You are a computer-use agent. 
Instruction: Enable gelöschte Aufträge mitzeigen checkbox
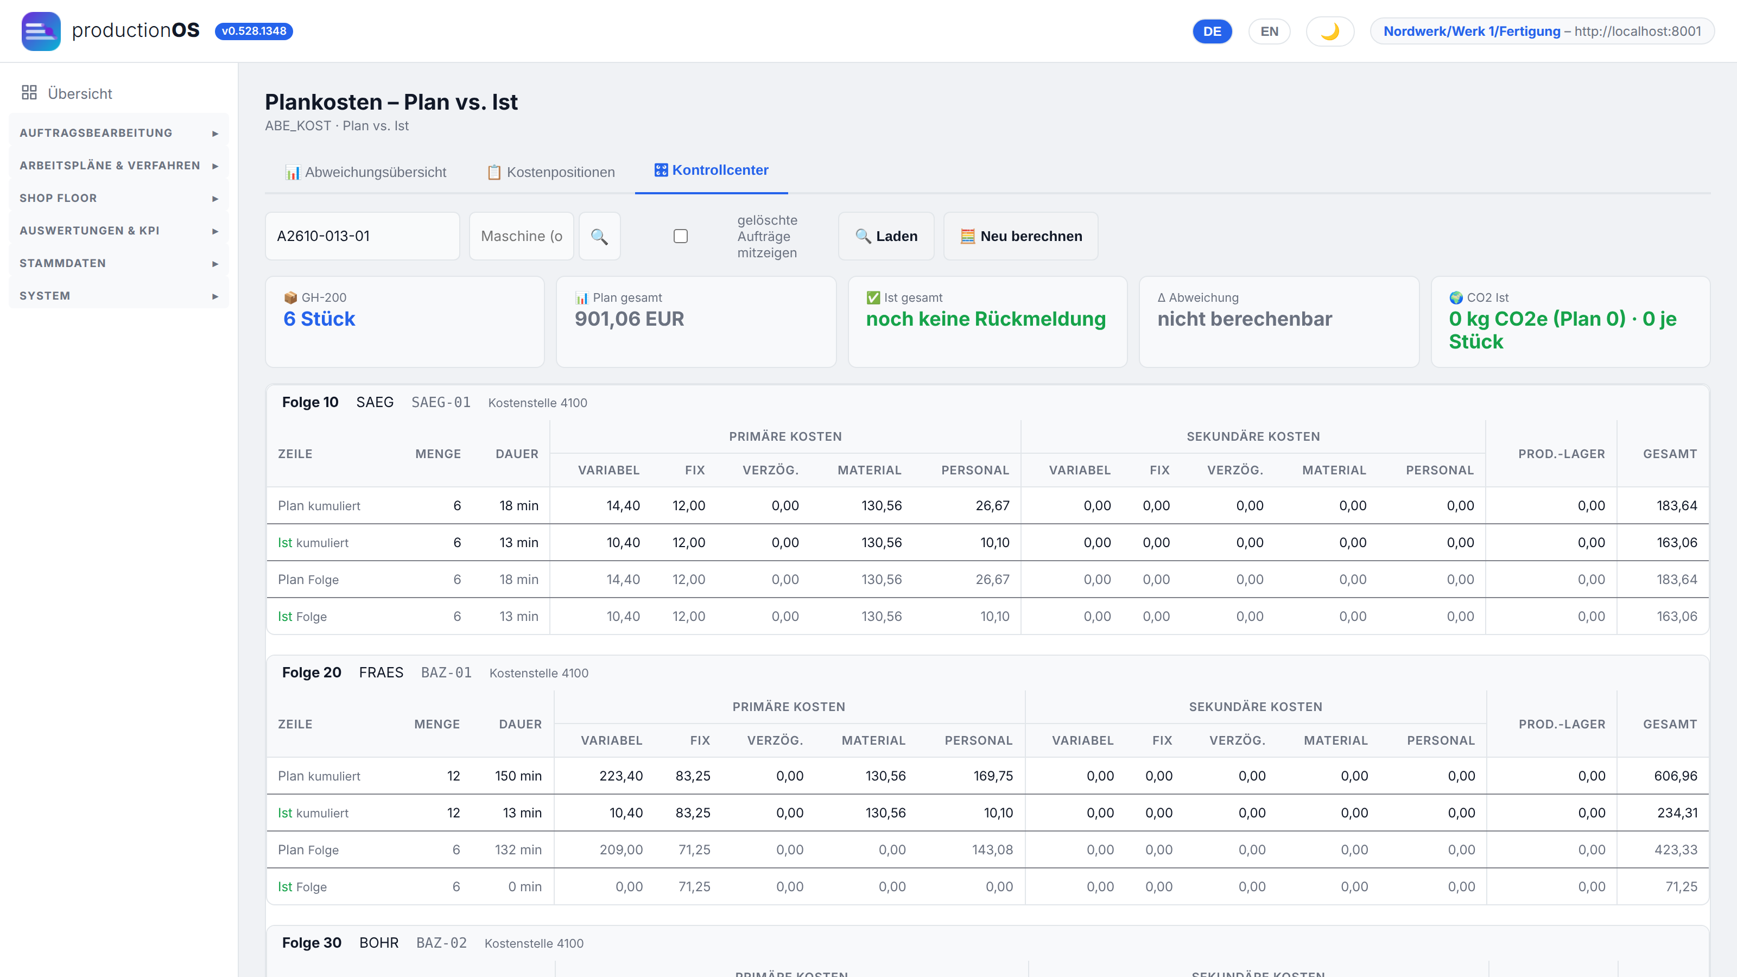coord(680,236)
